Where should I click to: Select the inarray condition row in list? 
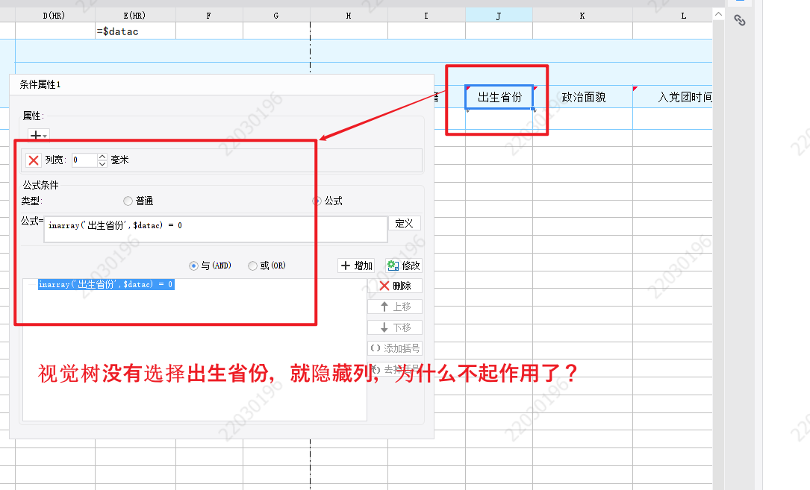[106, 284]
